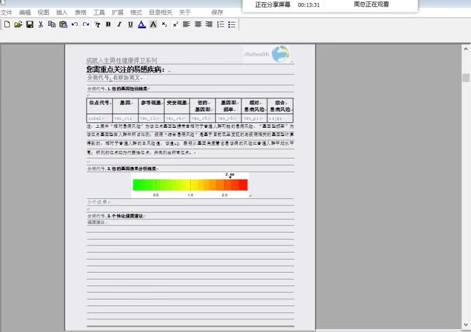Redo the last undone action
This screenshot has width=471, height=332.
point(86,24)
